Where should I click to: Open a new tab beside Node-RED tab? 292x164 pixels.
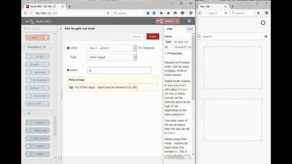tap(69, 6)
